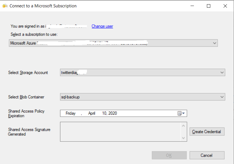Select the weekday Friday in the date field
This screenshot has height=164, width=234.
tap(71, 113)
